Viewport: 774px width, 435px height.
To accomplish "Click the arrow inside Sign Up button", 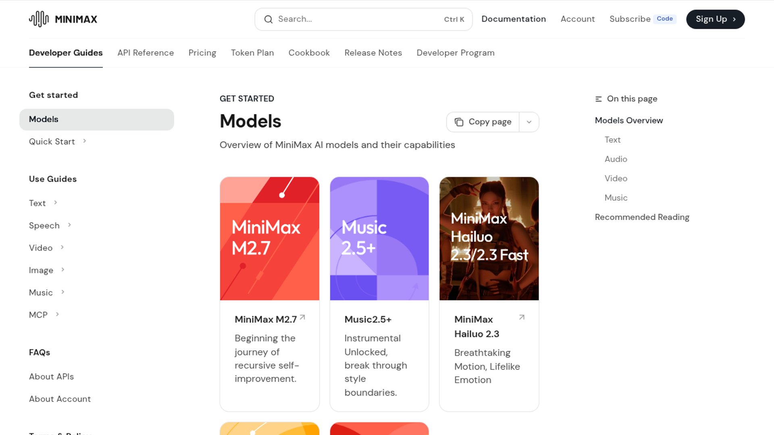I will 734,19.
